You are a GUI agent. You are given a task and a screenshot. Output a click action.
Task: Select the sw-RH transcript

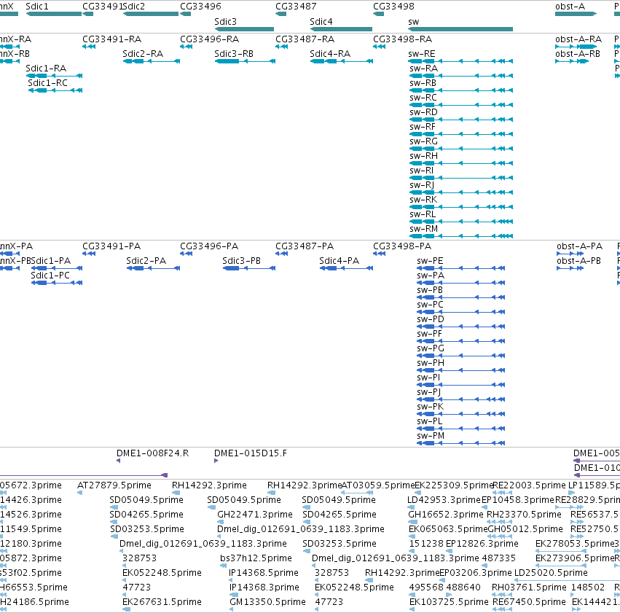tap(461, 163)
